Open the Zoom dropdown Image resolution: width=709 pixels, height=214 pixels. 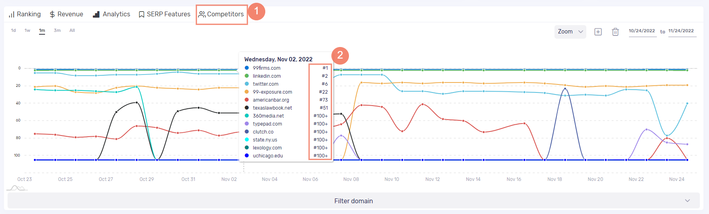570,31
